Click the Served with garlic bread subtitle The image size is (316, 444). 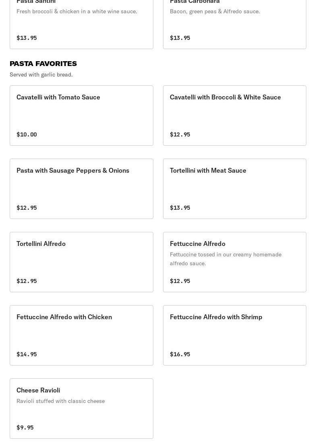(41, 74)
